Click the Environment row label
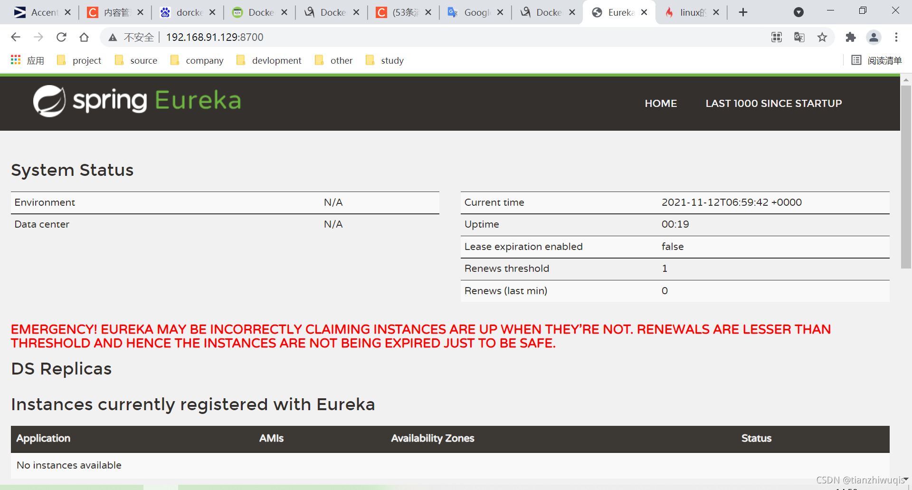 45,202
